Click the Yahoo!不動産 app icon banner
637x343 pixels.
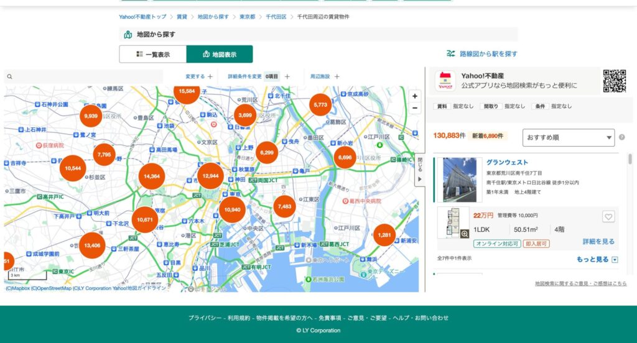[x=445, y=81]
